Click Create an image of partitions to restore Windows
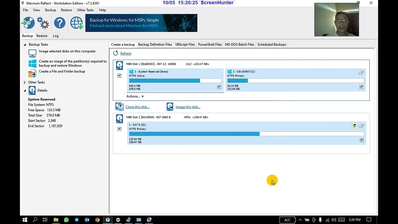This screenshot has width=398, height=224. (73, 63)
